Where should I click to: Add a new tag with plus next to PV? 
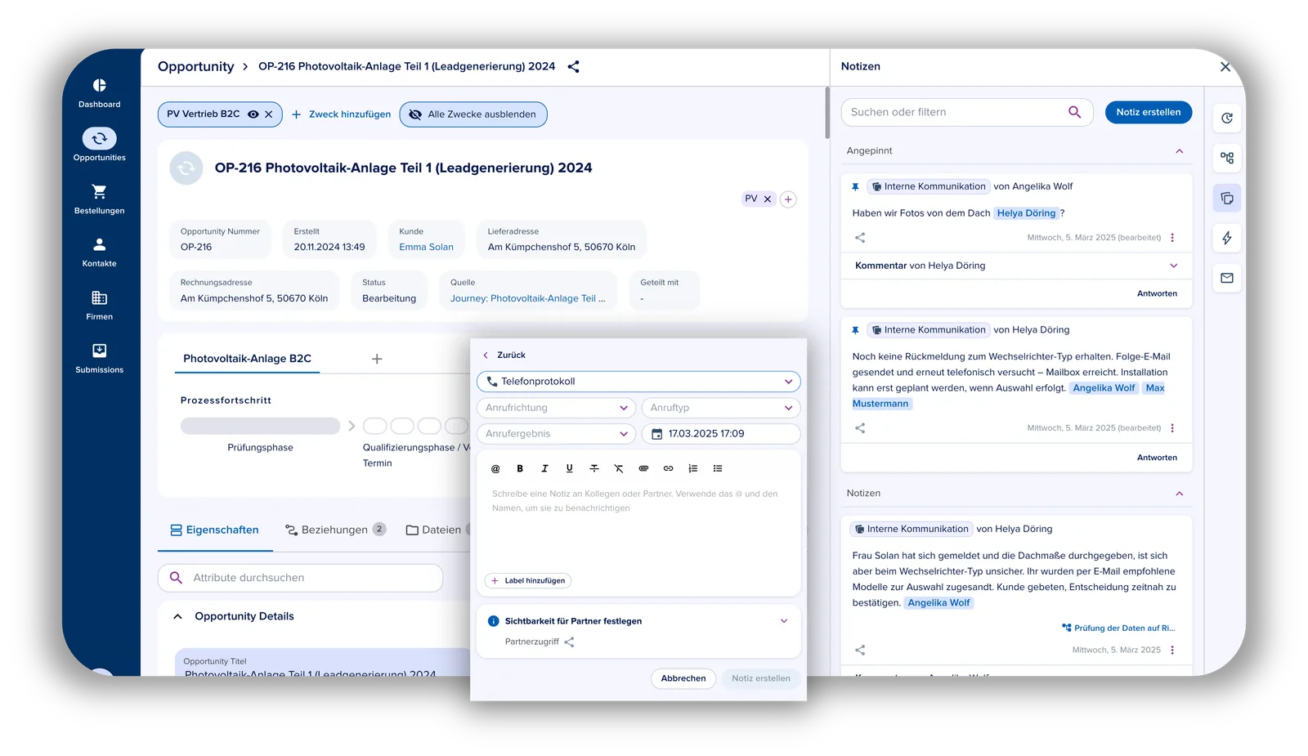pyautogui.click(x=788, y=199)
